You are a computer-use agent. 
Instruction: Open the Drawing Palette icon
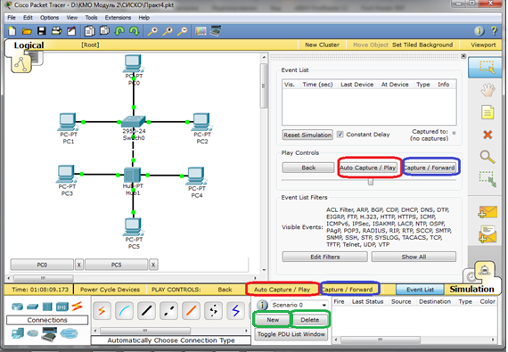point(201,31)
